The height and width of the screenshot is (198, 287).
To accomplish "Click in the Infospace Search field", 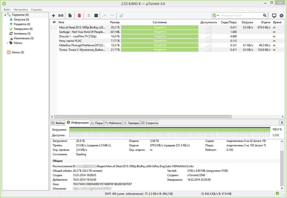I will point(241,15).
